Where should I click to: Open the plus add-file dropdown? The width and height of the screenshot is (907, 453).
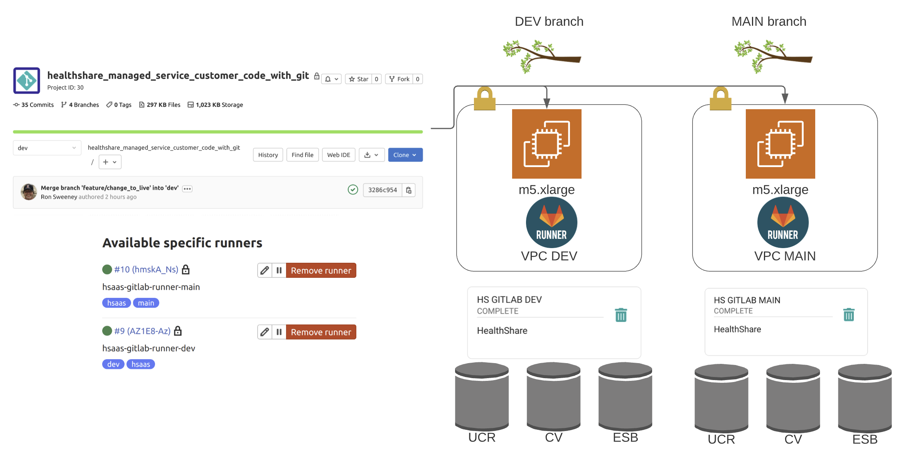coord(110,162)
